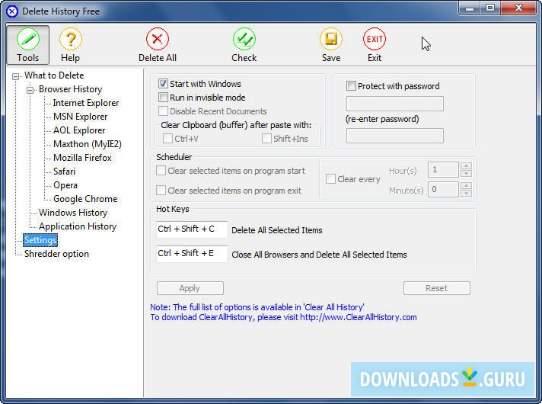Collapse the What to Delete tree node
This screenshot has height=404, width=542.
15,76
